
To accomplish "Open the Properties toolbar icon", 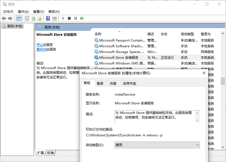I will (27, 18).
